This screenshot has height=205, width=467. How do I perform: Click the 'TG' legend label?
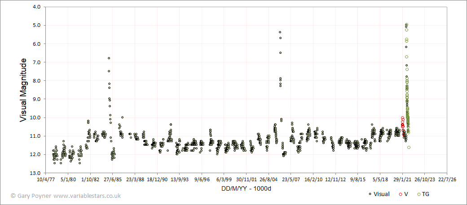click(426, 194)
